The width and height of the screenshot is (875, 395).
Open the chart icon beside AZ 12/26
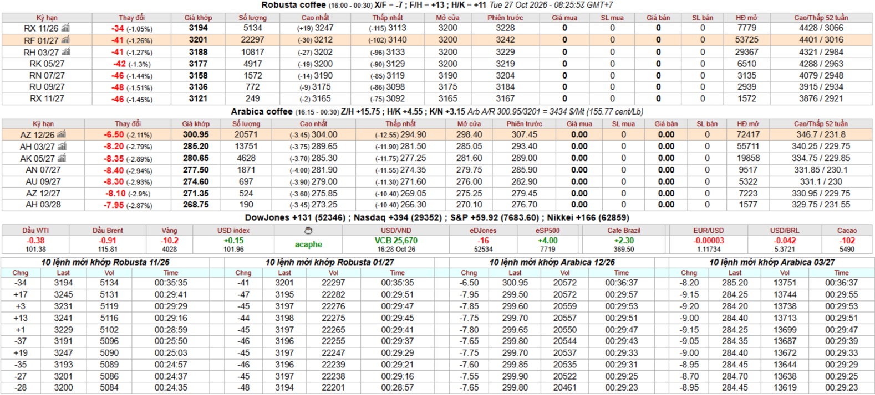click(62, 134)
